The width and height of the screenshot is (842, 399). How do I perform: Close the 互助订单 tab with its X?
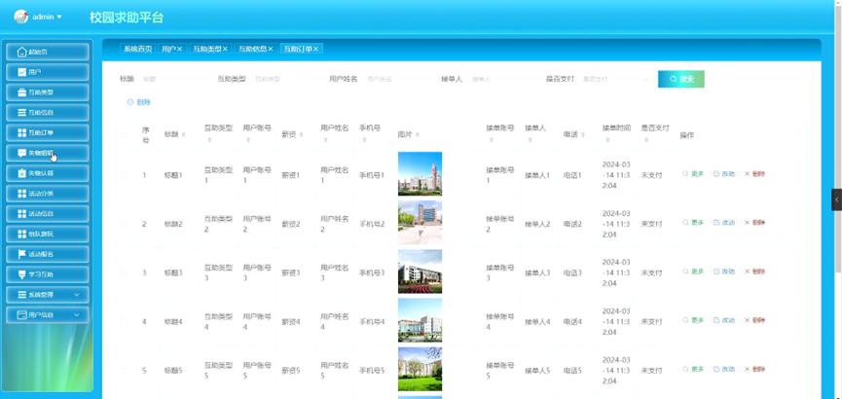click(x=315, y=49)
